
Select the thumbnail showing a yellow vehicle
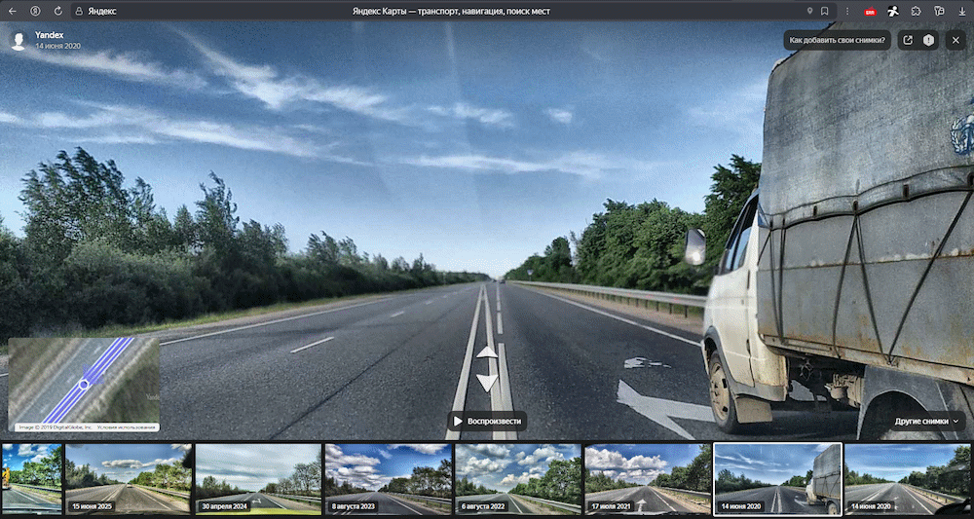[x=31, y=479]
